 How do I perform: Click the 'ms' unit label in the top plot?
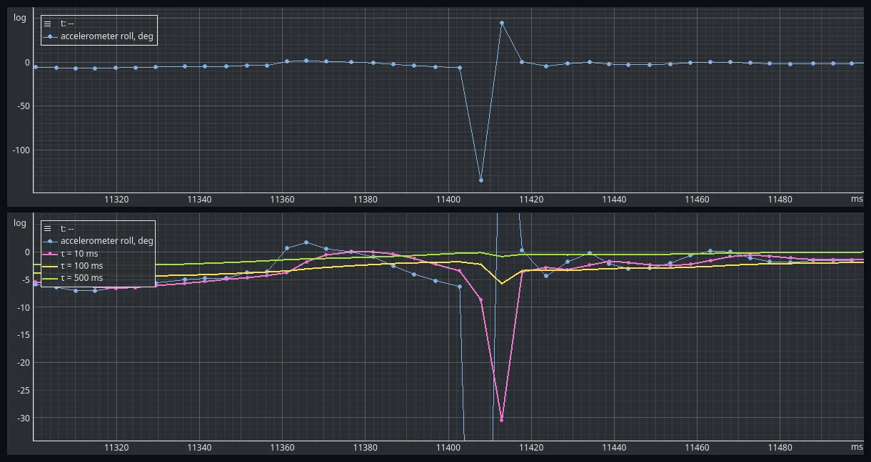click(857, 200)
